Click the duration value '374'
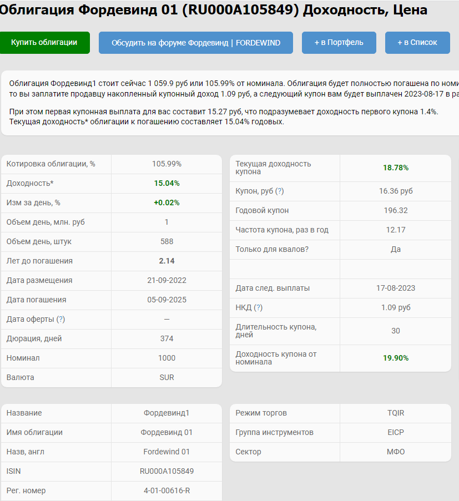 point(167,338)
